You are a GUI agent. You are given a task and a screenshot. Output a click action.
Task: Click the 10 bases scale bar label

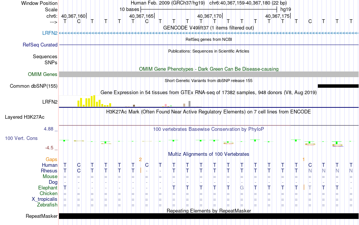tap(129, 9)
